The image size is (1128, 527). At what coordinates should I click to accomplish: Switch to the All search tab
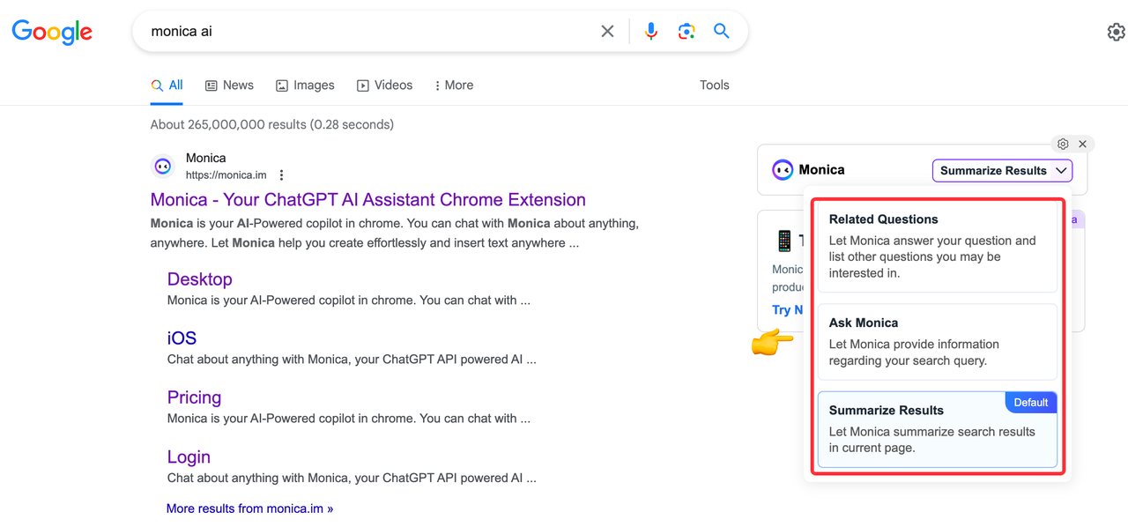click(167, 85)
